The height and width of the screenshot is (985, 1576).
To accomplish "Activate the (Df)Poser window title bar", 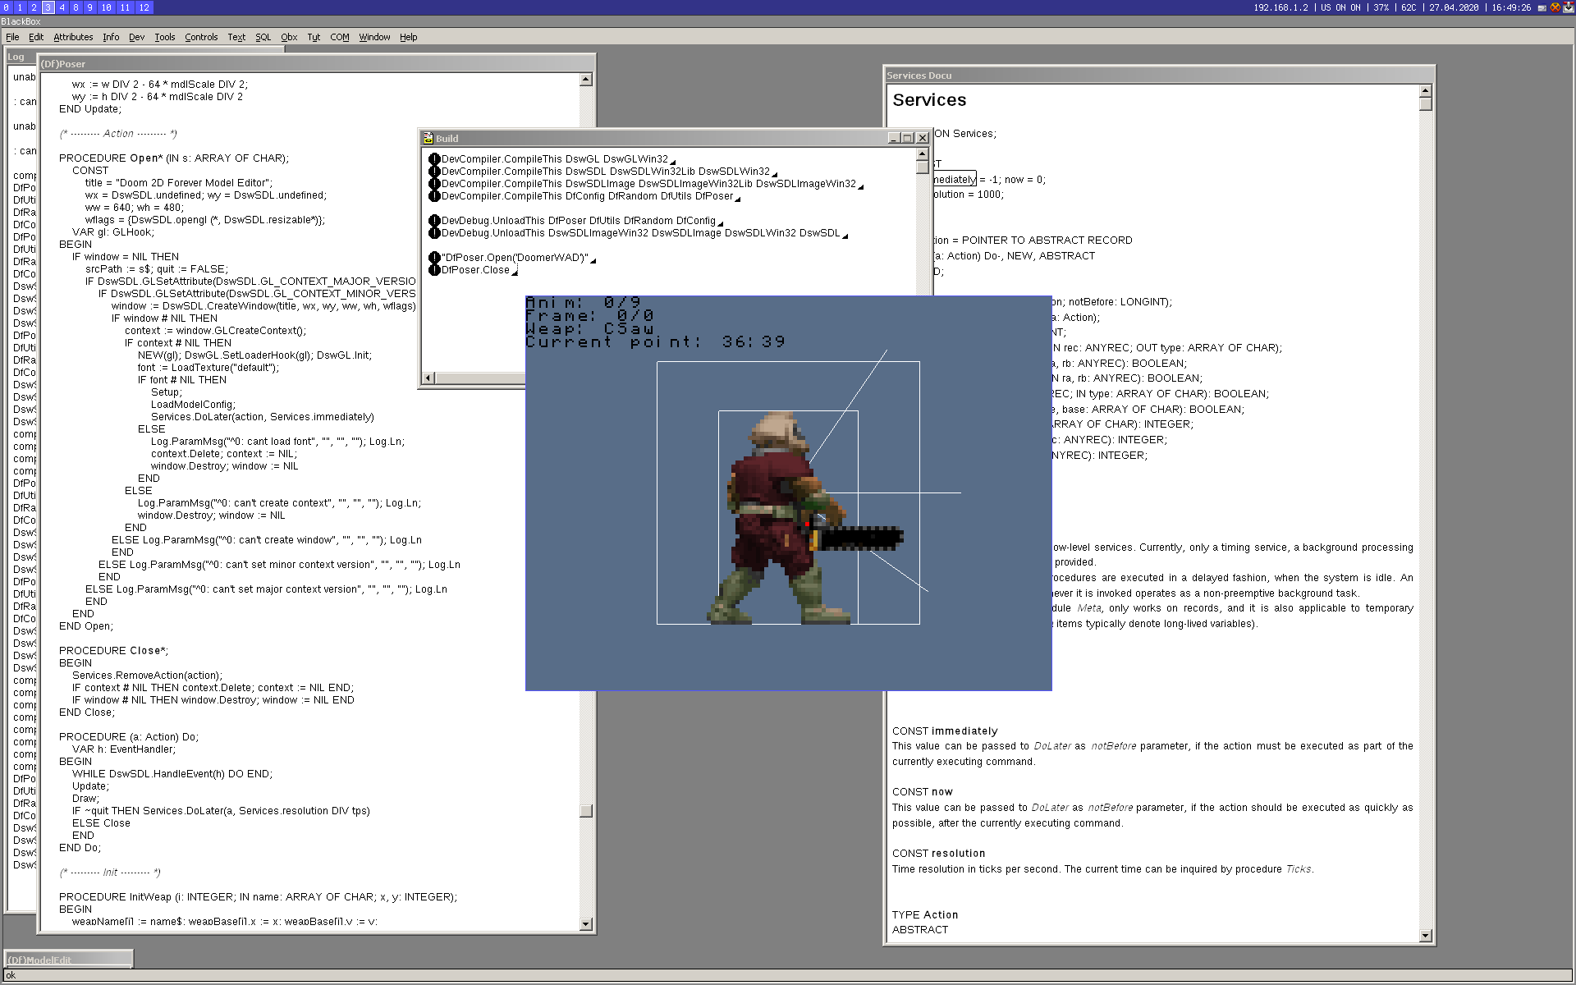I will 316,64.
